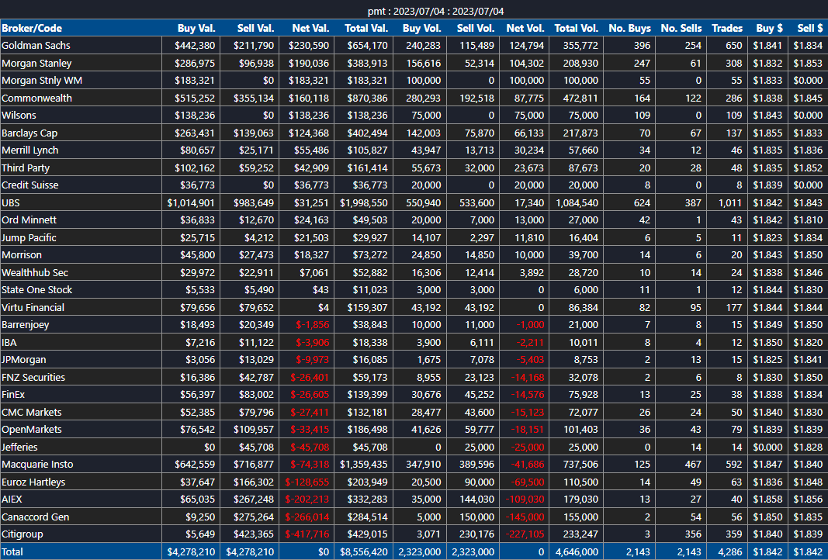
Task: Select the Third Party broker name
Action: (26, 168)
